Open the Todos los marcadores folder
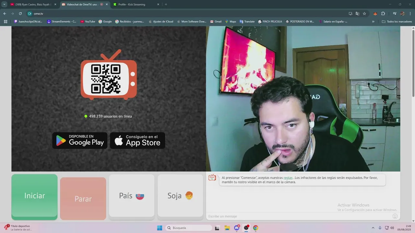The image size is (415, 233). tap(397, 22)
